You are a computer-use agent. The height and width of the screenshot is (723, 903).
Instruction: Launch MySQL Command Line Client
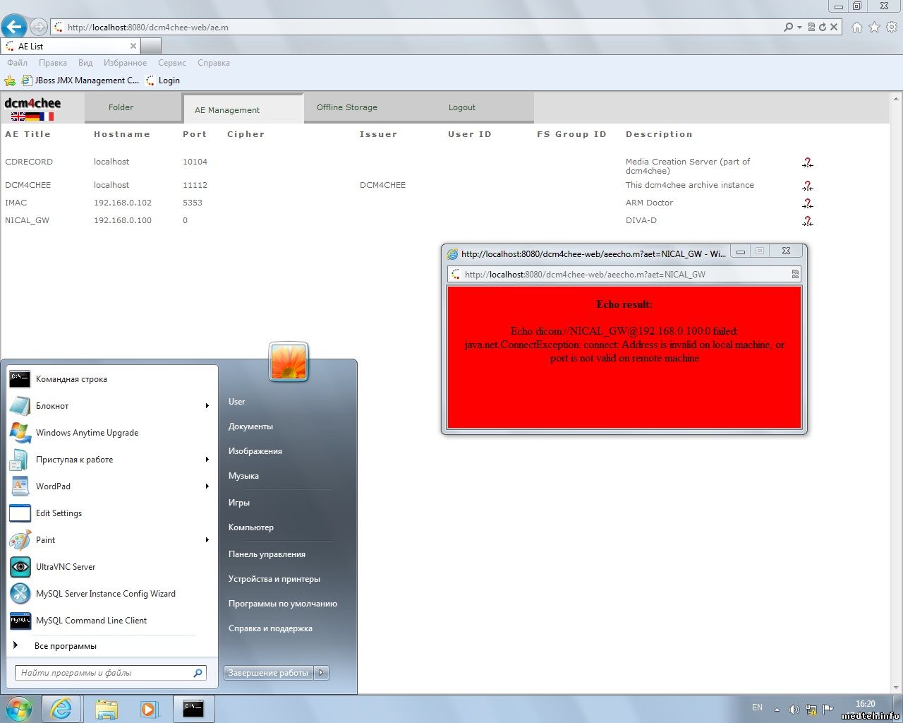pos(91,621)
